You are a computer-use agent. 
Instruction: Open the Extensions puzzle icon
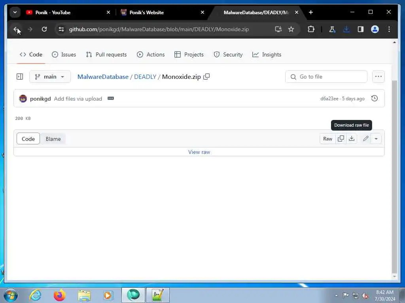pyautogui.click(x=311, y=29)
